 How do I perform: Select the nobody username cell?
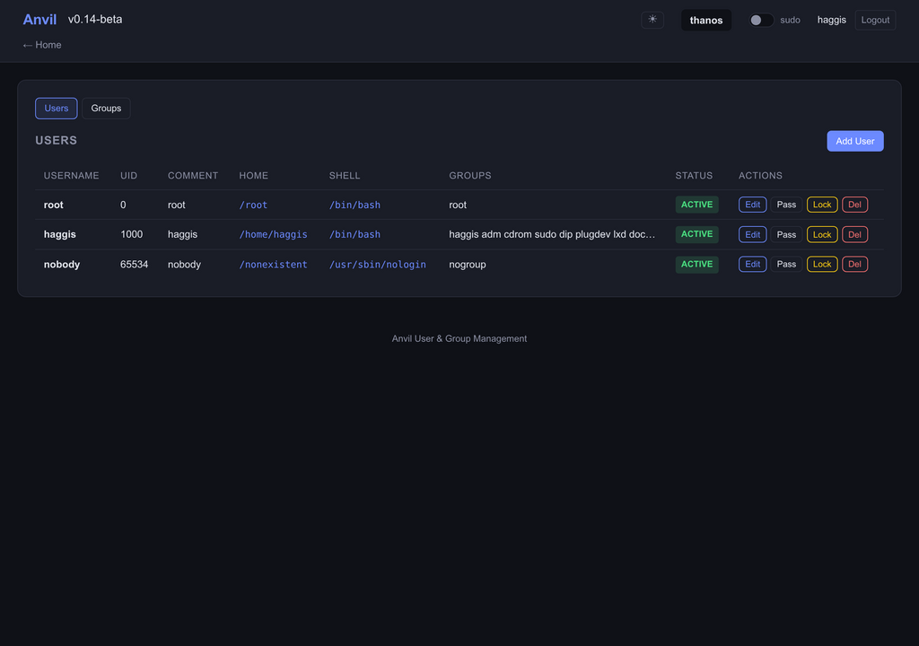pos(62,265)
